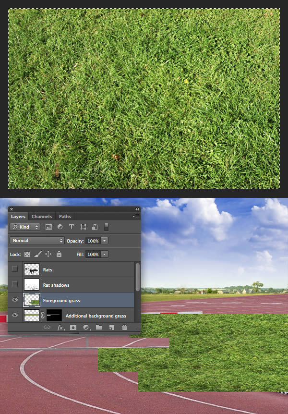Switch to the Paths tab

[65, 217]
